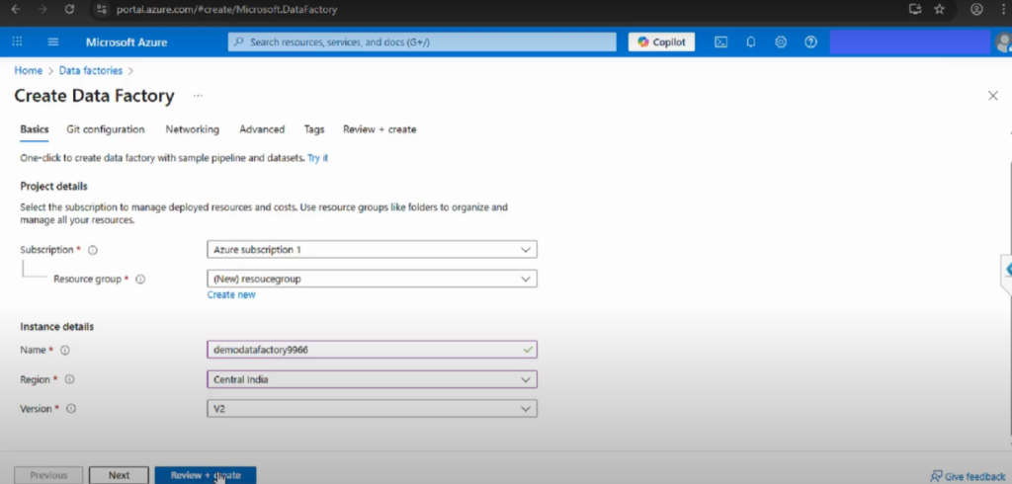Click the info icon next to Subscription

click(92, 250)
